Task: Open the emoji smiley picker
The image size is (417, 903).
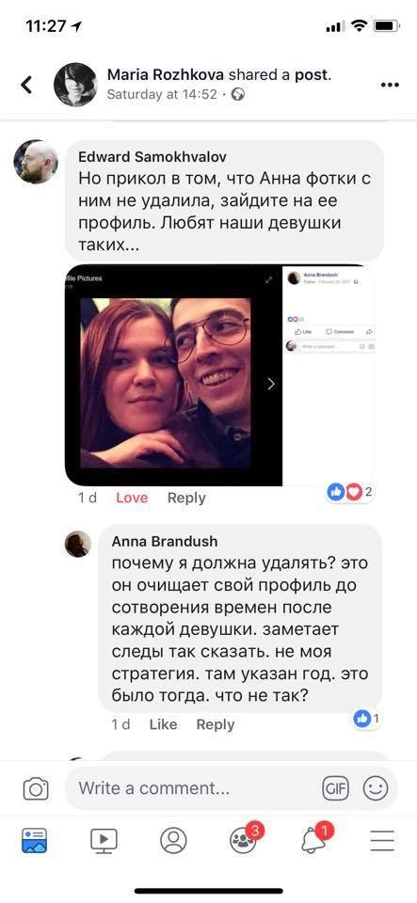Action: (x=376, y=788)
